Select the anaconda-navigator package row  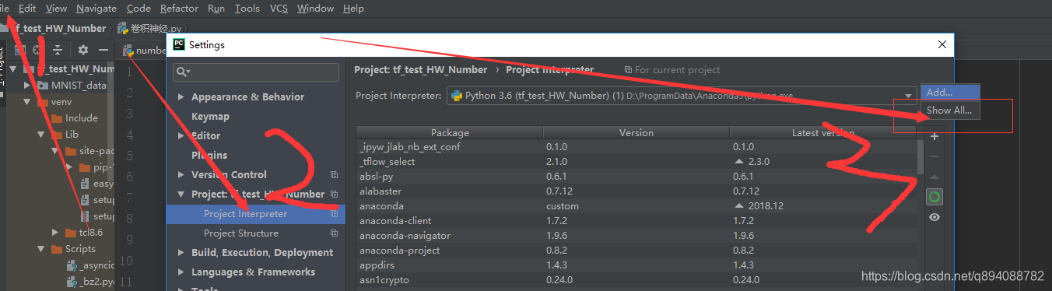(x=636, y=236)
